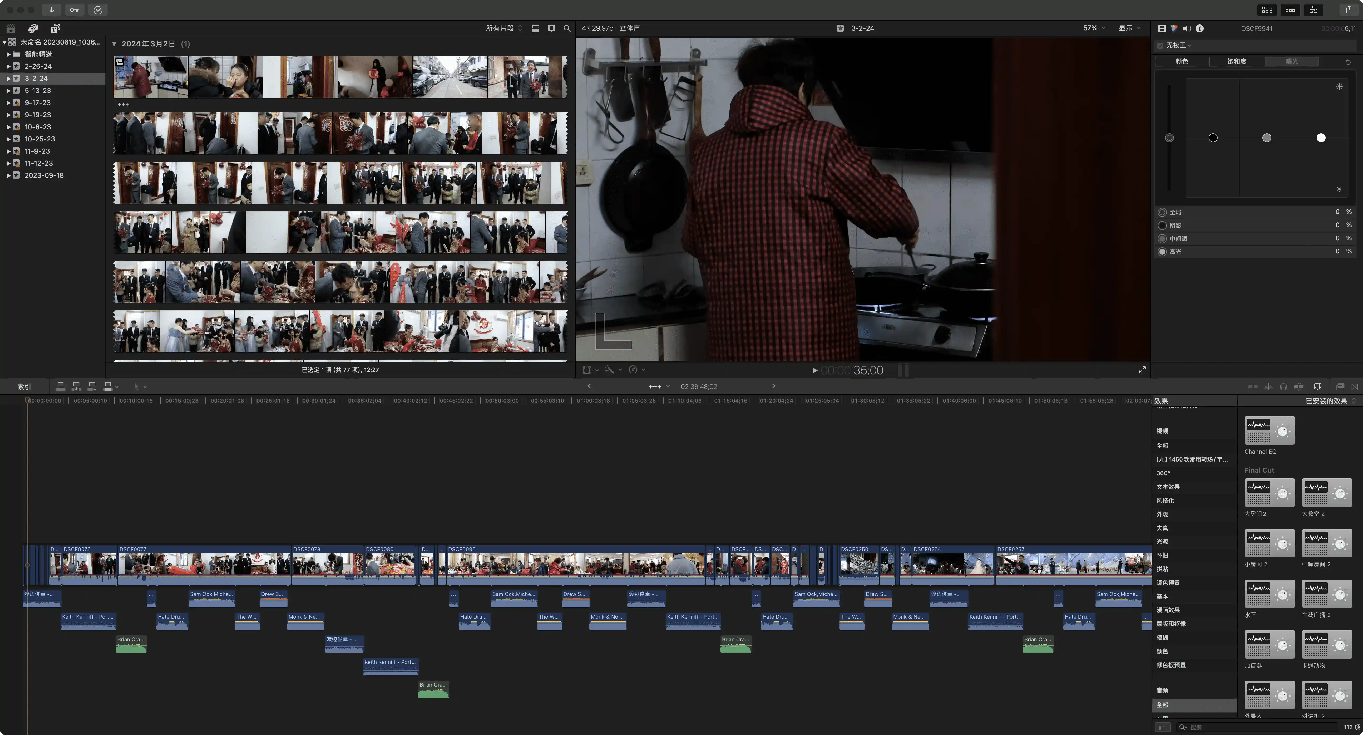Toggle audio skimming waveform button
The width and height of the screenshot is (1363, 735).
[1268, 387]
